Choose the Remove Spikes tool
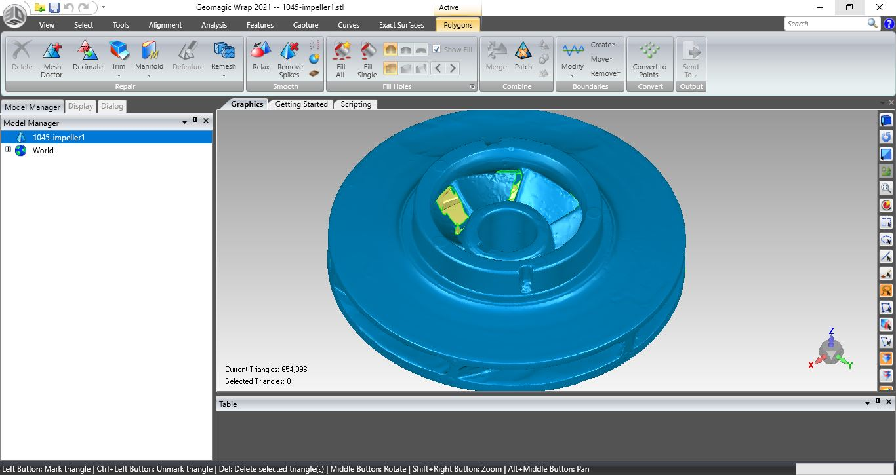This screenshot has height=475, width=896. (x=290, y=59)
